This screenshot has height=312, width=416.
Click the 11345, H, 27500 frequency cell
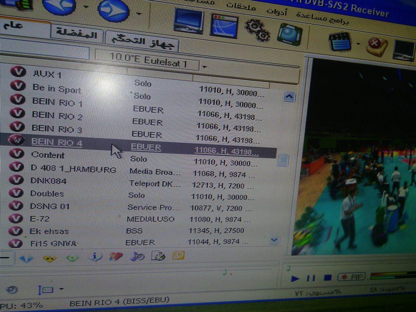[x=216, y=231]
